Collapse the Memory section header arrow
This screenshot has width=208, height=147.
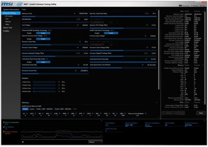pyautogui.click(x=157, y=102)
